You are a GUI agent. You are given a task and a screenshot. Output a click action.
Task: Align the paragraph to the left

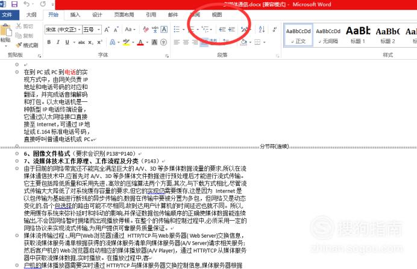click(177, 42)
